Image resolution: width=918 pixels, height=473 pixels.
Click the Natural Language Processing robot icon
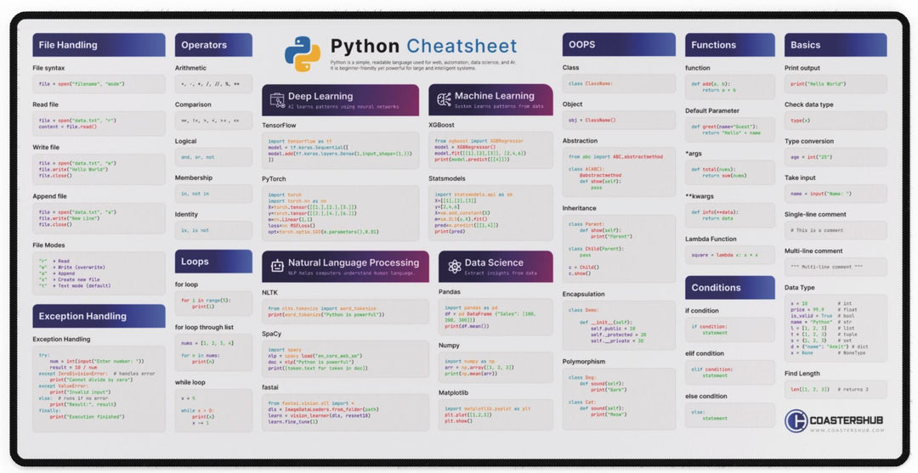coord(277,266)
